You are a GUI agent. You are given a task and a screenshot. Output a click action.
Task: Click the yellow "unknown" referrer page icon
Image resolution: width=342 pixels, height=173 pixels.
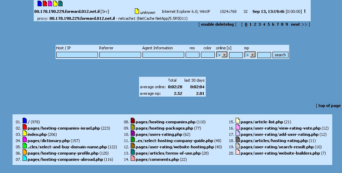tap(137, 11)
